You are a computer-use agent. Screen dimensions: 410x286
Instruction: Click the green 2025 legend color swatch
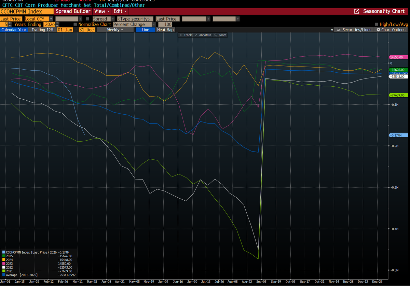4,256
